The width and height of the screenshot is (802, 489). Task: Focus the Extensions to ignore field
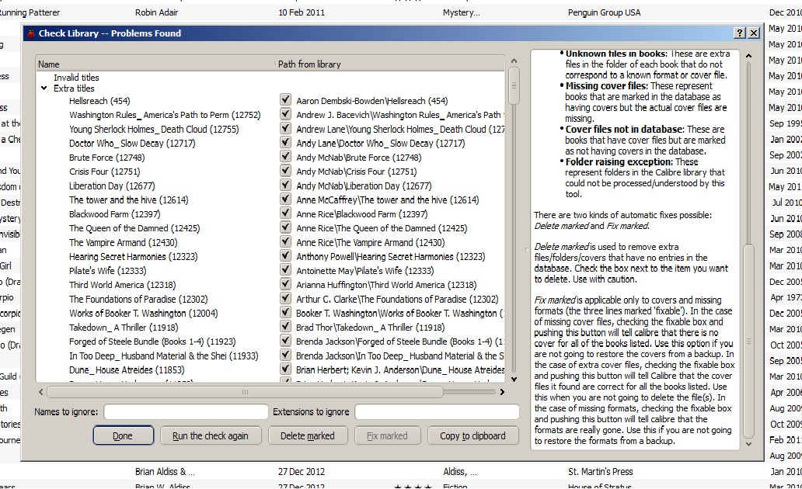click(437, 412)
